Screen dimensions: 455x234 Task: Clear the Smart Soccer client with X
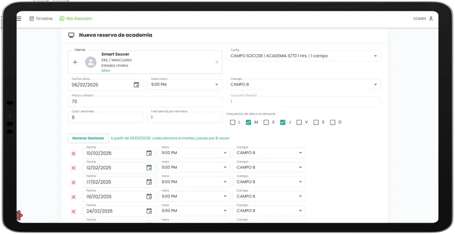click(217, 62)
